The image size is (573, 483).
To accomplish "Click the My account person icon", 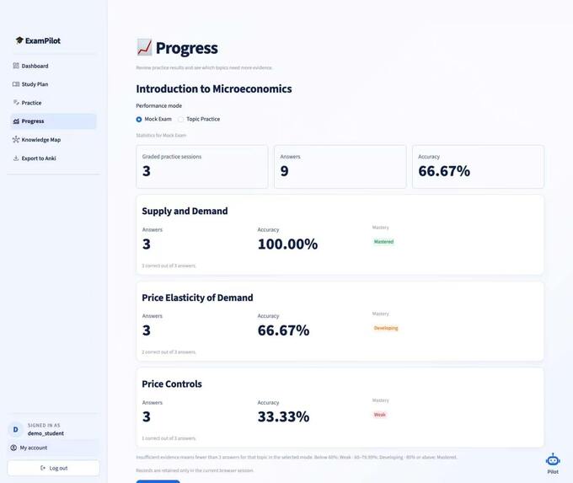I will point(13,448).
